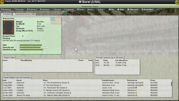179x101 pixels.
Task: Click Louisville surface color swatch
Action: tap(136, 88)
